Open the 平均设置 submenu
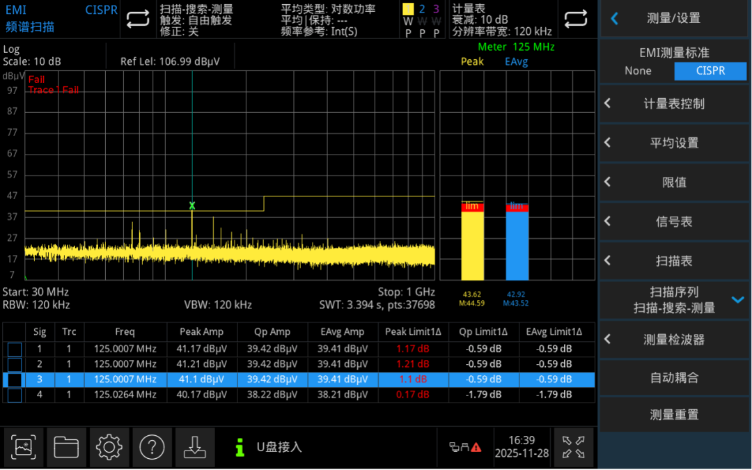 [674, 143]
